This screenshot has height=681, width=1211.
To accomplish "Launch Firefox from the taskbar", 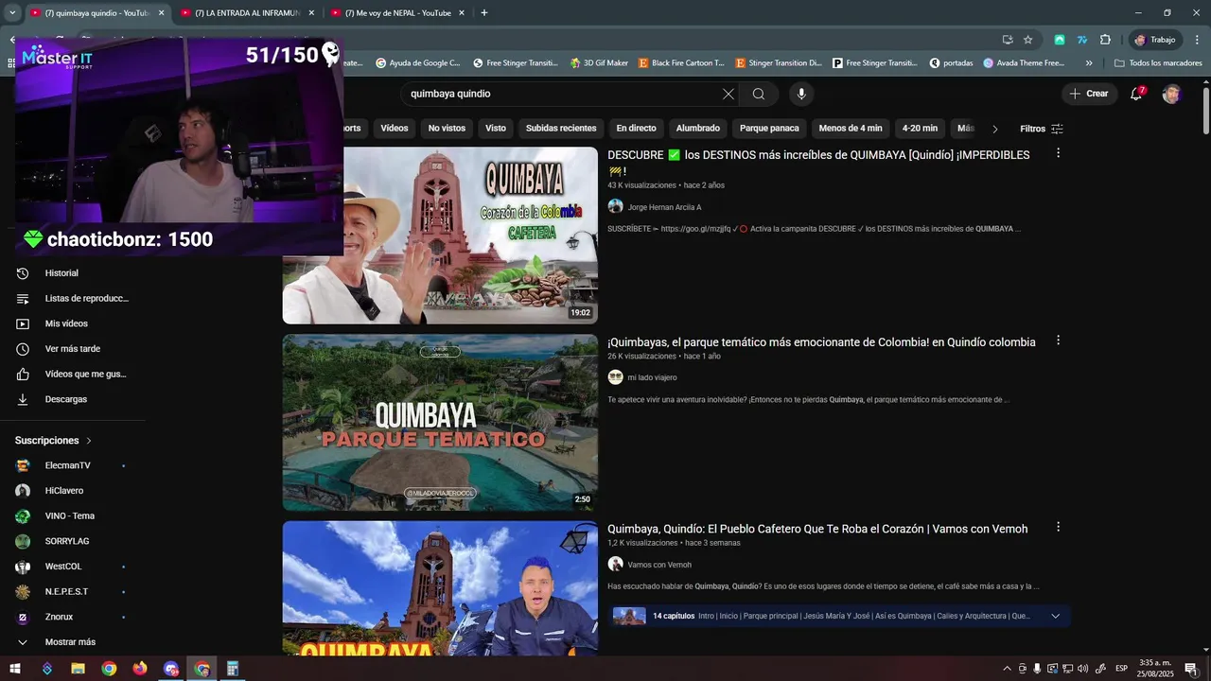I will tap(140, 669).
